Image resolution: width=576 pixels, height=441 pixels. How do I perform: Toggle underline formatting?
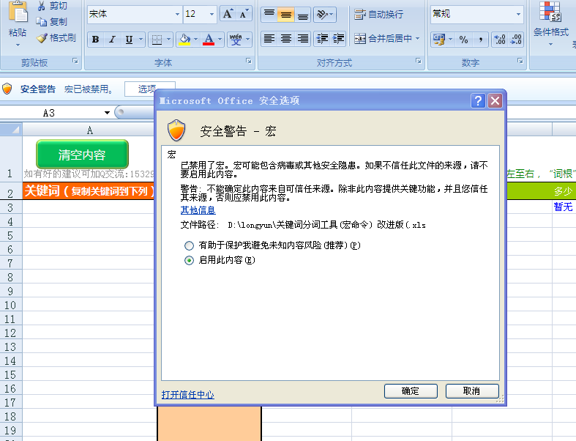129,39
